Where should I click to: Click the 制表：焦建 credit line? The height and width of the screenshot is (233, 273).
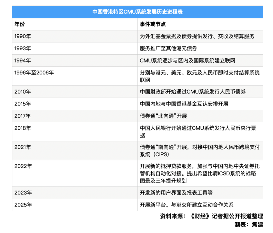248,225
